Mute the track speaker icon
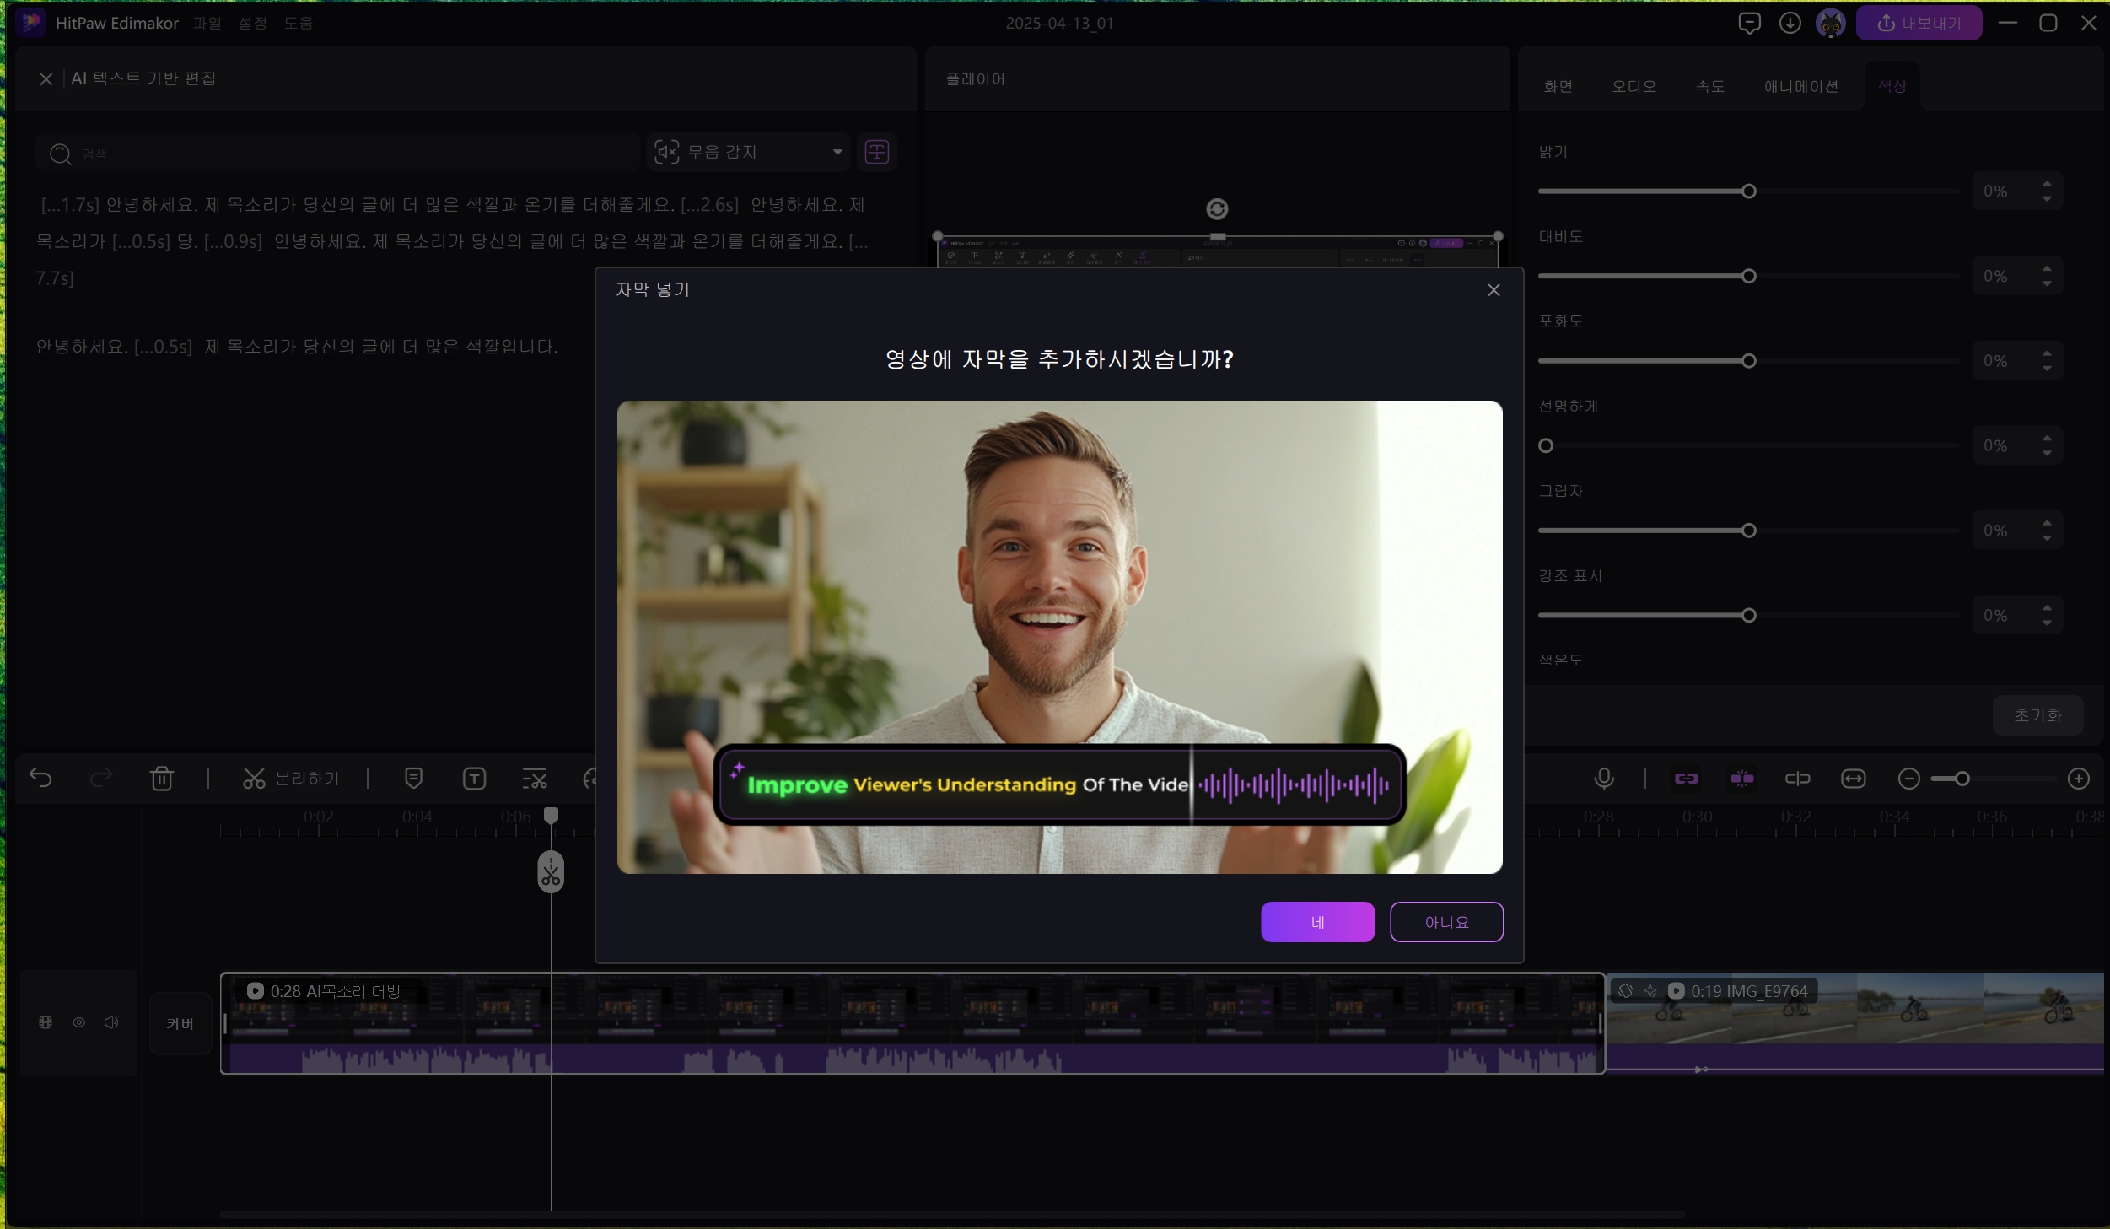The width and height of the screenshot is (2110, 1229). click(111, 1022)
